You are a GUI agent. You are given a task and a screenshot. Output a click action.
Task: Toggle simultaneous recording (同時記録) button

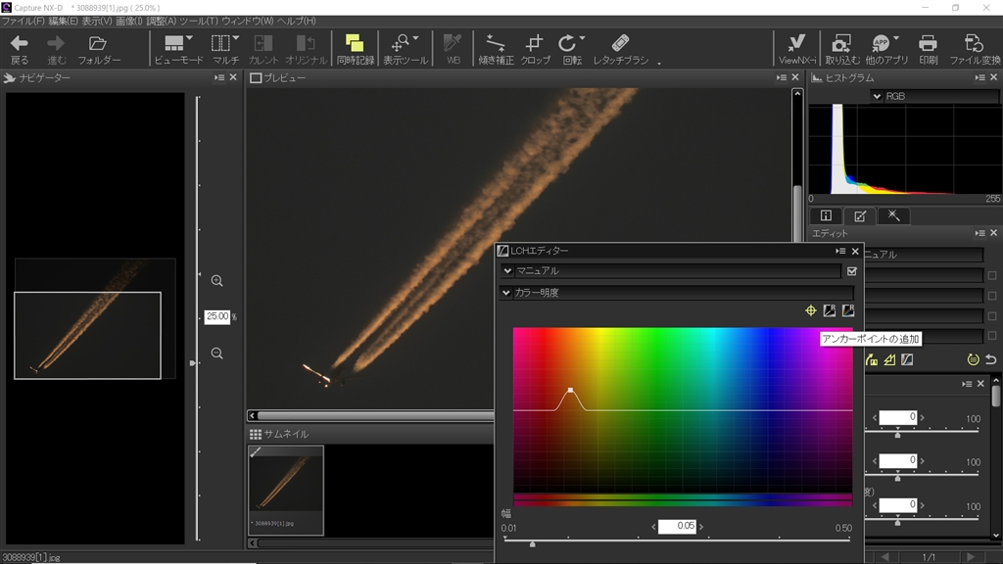(x=355, y=48)
